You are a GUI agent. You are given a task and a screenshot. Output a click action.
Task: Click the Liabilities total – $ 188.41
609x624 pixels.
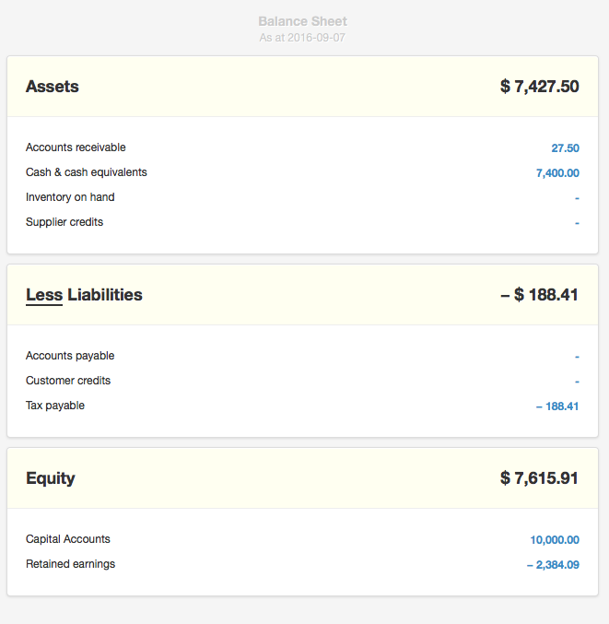coord(539,295)
